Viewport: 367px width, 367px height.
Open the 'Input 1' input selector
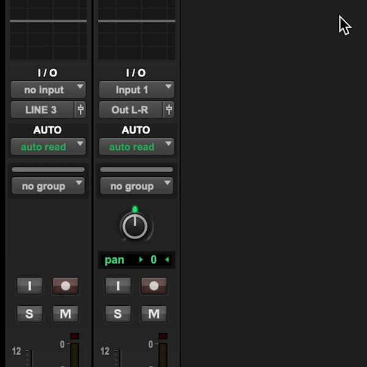tap(136, 89)
